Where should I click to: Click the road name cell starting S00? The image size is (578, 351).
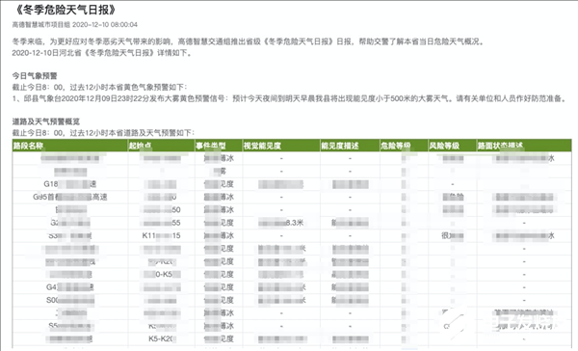click(70, 300)
